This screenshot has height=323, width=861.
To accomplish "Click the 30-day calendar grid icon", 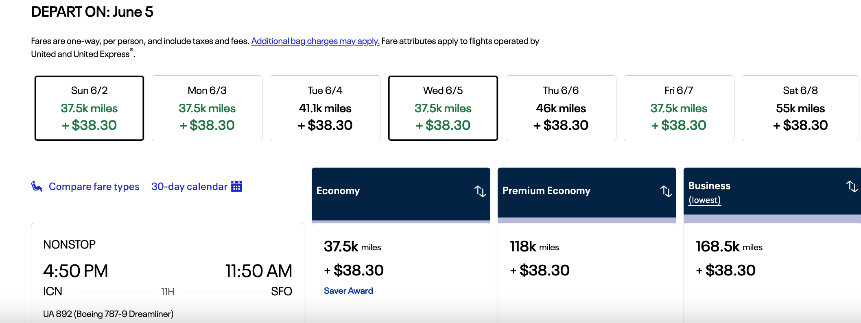I will pos(236,186).
